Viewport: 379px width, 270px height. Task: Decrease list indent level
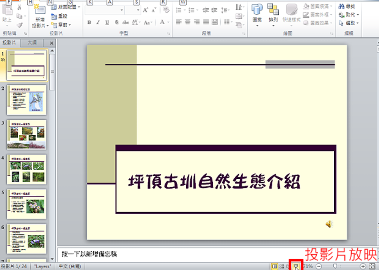206,10
